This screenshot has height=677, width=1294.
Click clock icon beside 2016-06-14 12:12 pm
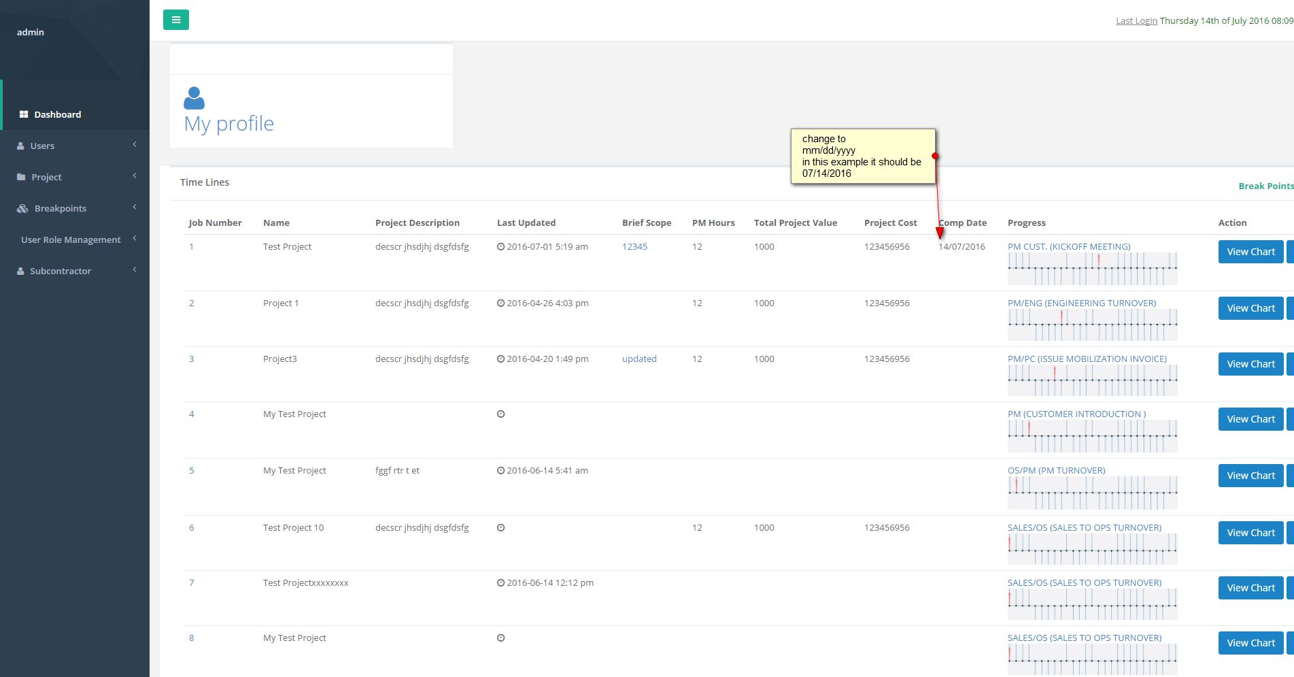pos(500,583)
